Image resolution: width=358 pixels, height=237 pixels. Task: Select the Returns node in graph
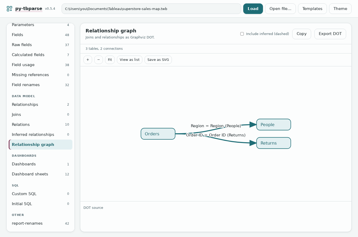point(274,143)
